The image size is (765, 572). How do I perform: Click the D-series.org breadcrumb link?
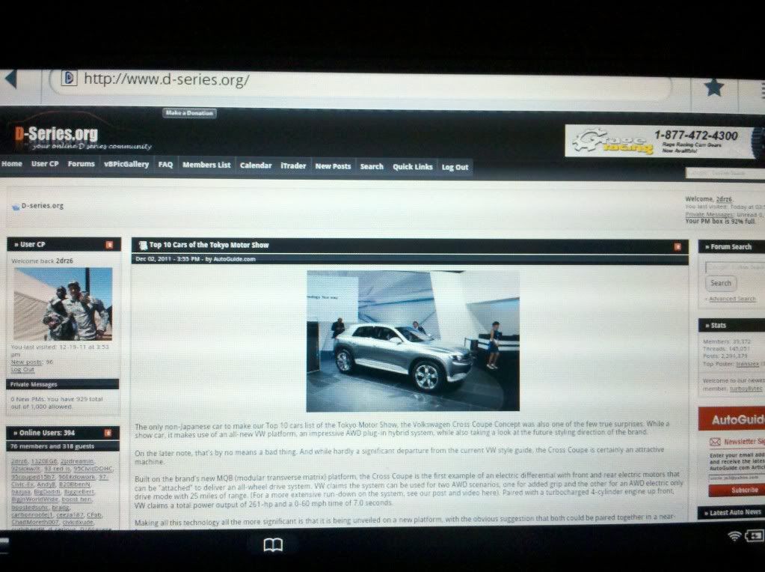(43, 206)
